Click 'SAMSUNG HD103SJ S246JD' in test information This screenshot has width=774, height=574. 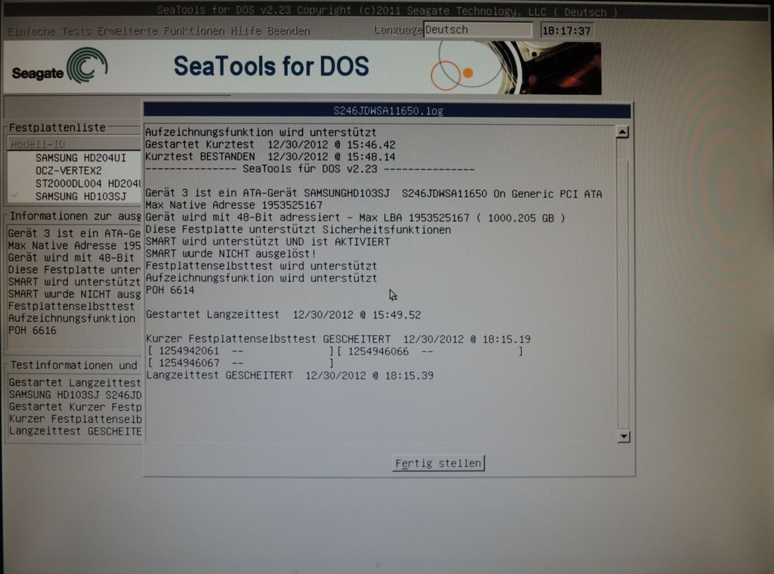(x=75, y=395)
